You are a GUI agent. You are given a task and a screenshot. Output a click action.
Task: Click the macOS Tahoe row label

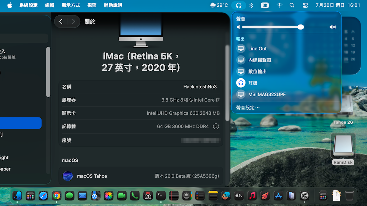(x=92, y=176)
